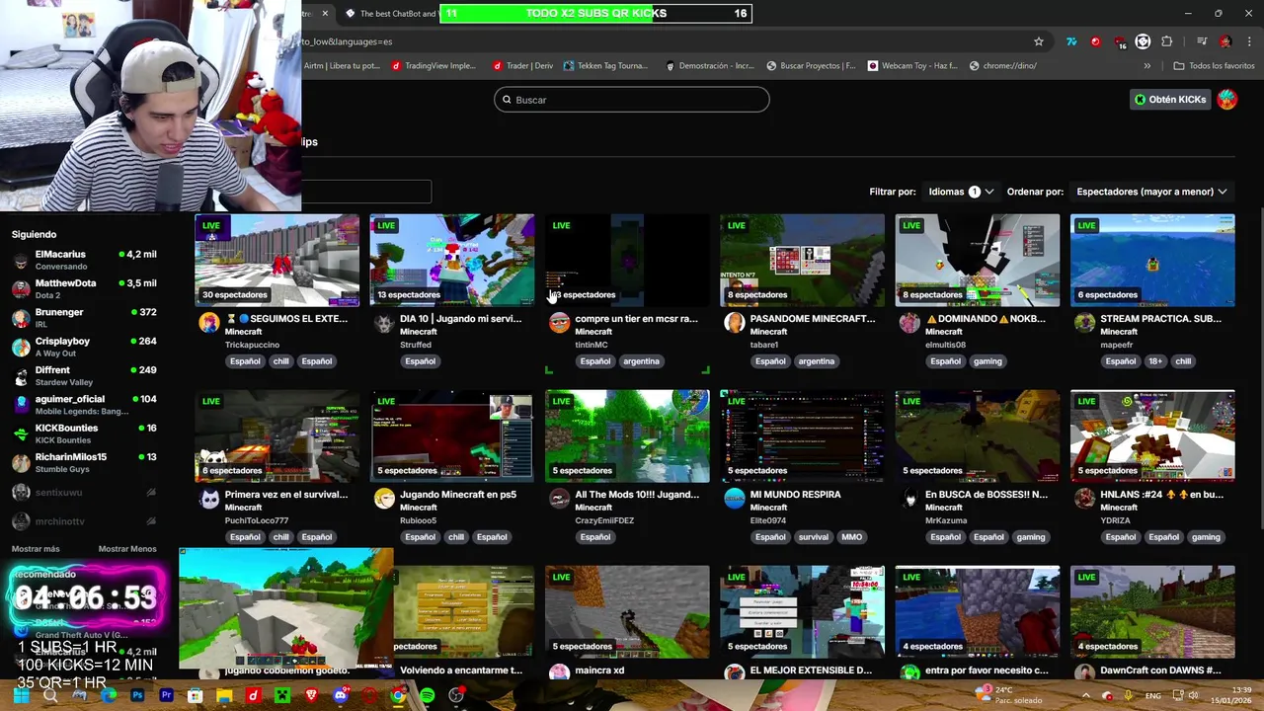The image size is (1264, 711).
Task: Open Brave browser from the taskbar
Action: (311, 696)
